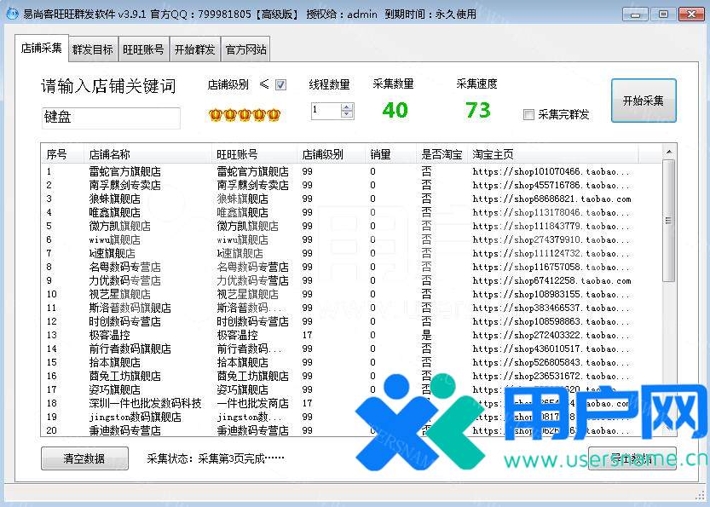Select the 深圳一件也批发数码科技 shop name
Viewport: 710px width, 507px height.
click(146, 403)
